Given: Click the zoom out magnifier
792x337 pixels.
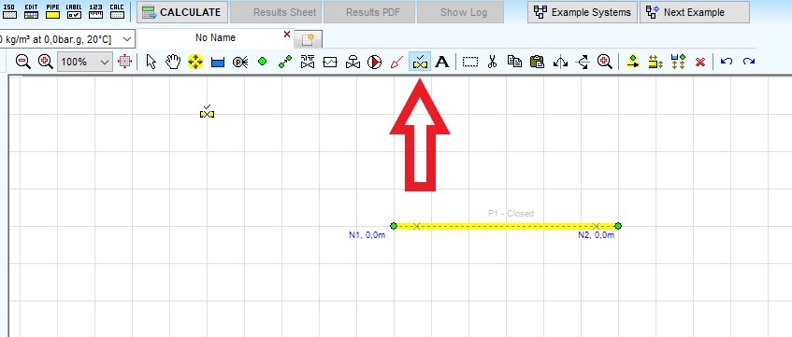Looking at the screenshot, I should point(23,62).
